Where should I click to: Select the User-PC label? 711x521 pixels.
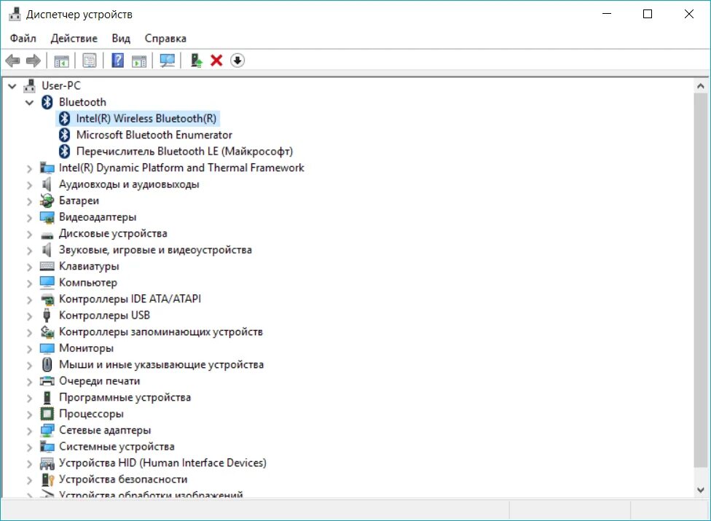61,86
